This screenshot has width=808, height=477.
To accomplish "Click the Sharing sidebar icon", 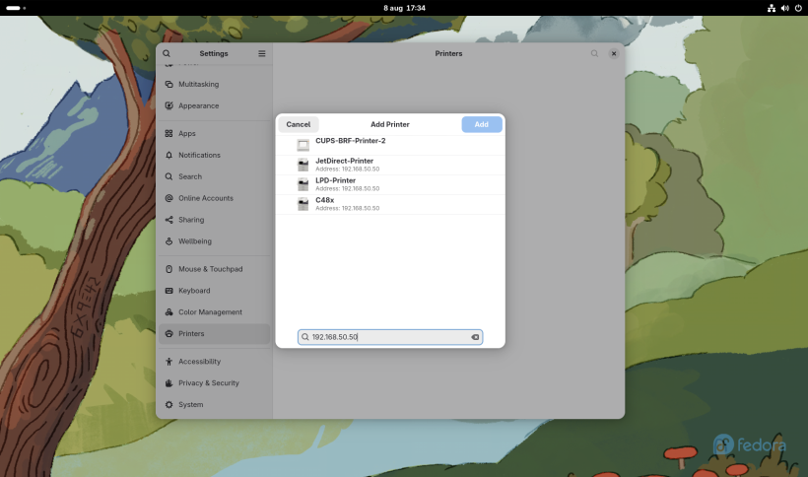I will coord(169,220).
